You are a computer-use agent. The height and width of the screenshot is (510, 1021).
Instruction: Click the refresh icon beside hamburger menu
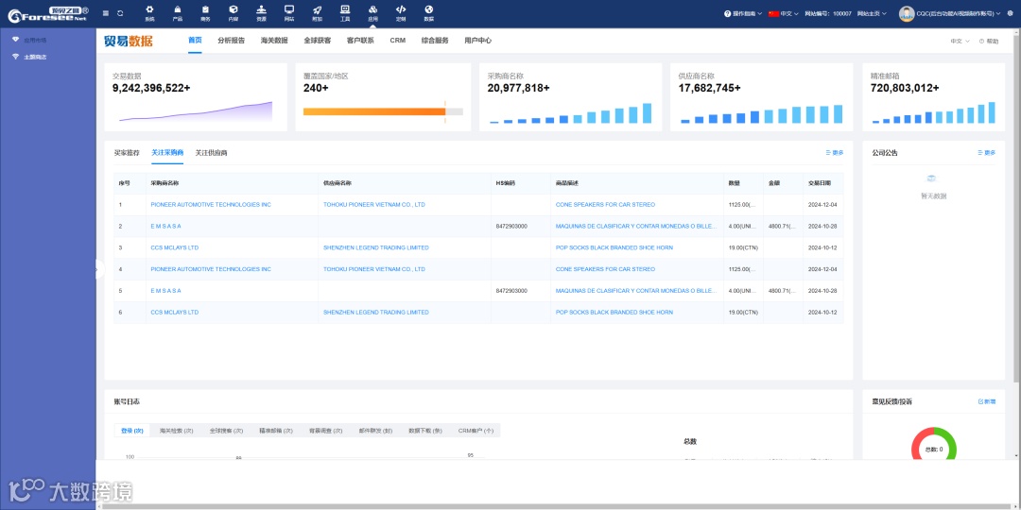pos(120,13)
